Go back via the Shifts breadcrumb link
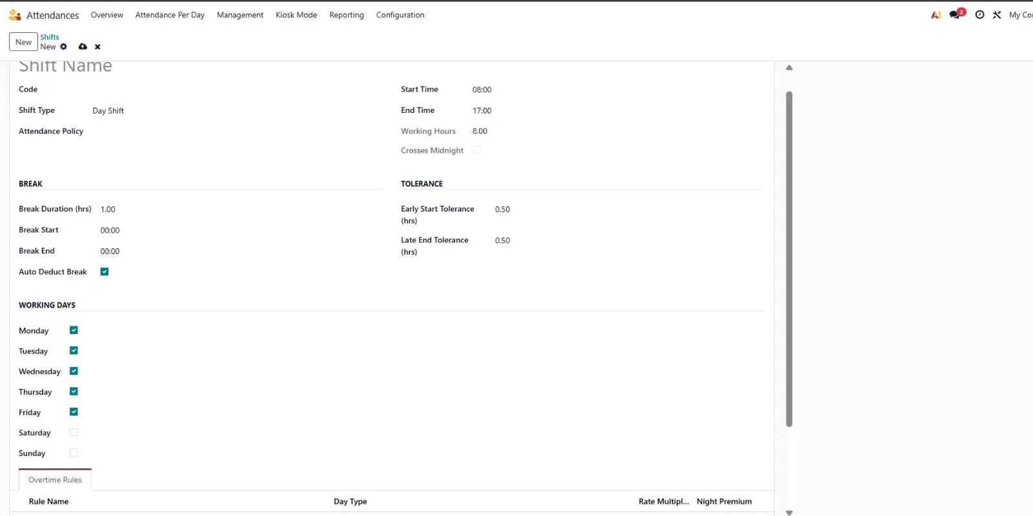This screenshot has height=516, width=1033. [x=50, y=37]
